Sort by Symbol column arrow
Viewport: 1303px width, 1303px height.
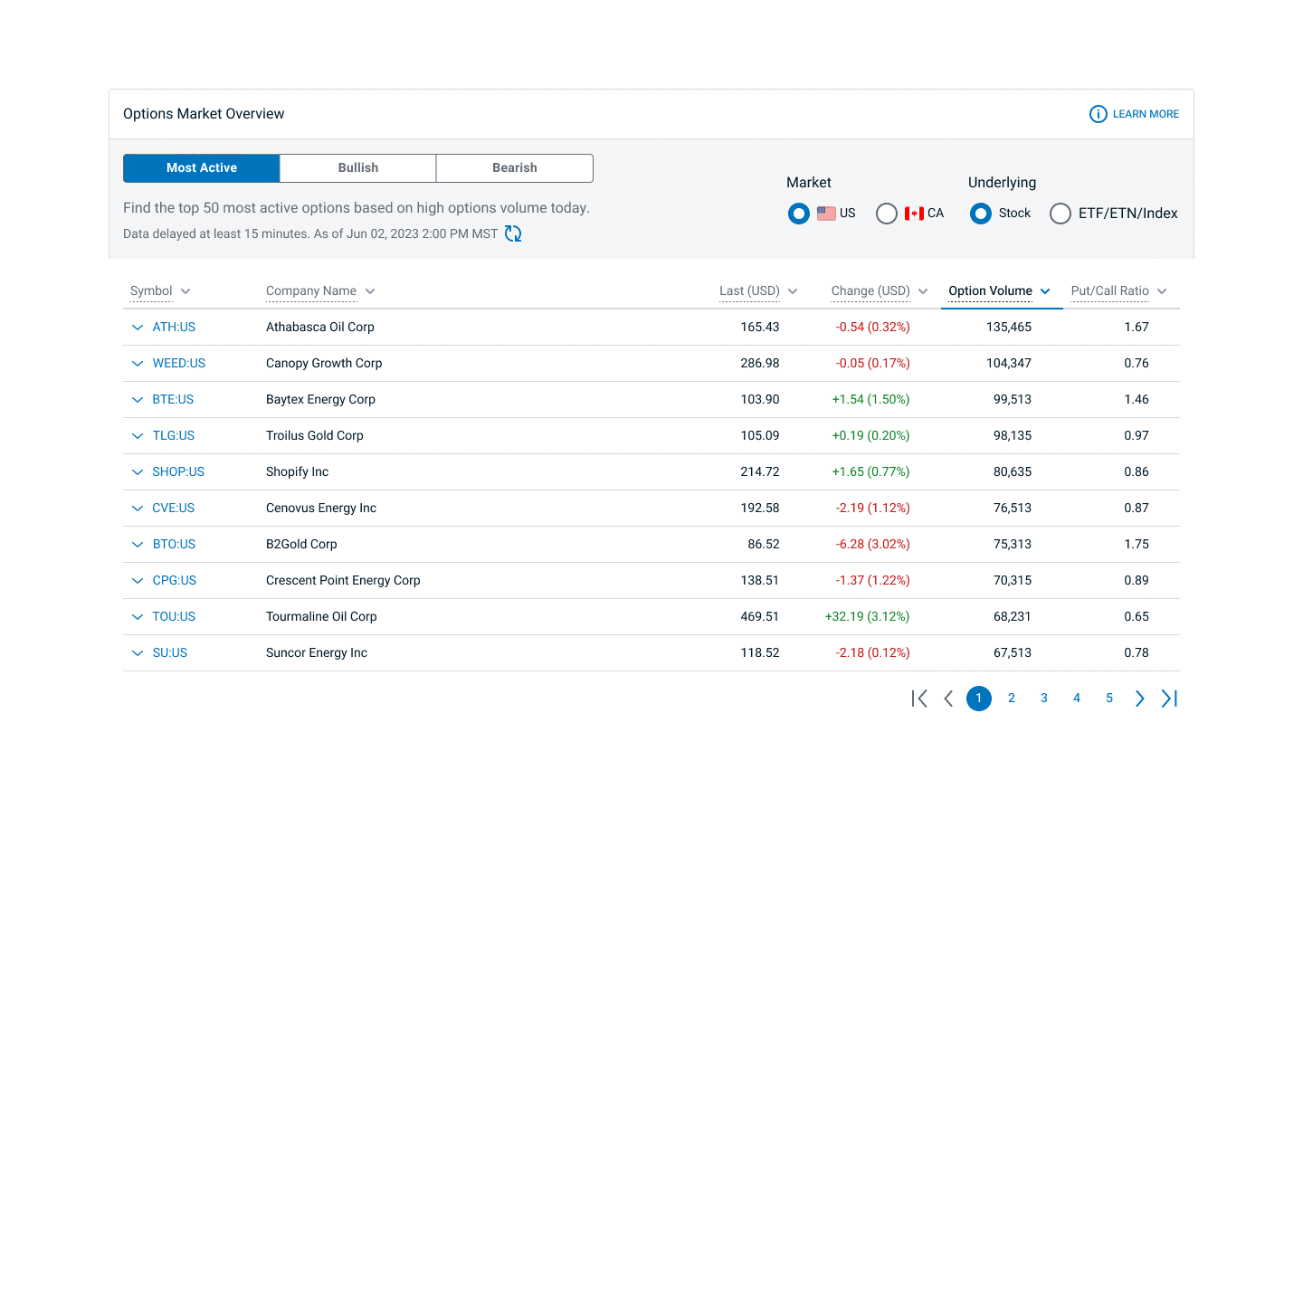pos(185,291)
